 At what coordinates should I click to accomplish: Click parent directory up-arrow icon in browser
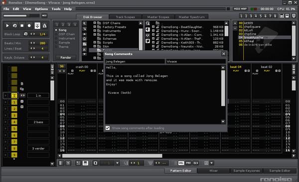point(85,34)
